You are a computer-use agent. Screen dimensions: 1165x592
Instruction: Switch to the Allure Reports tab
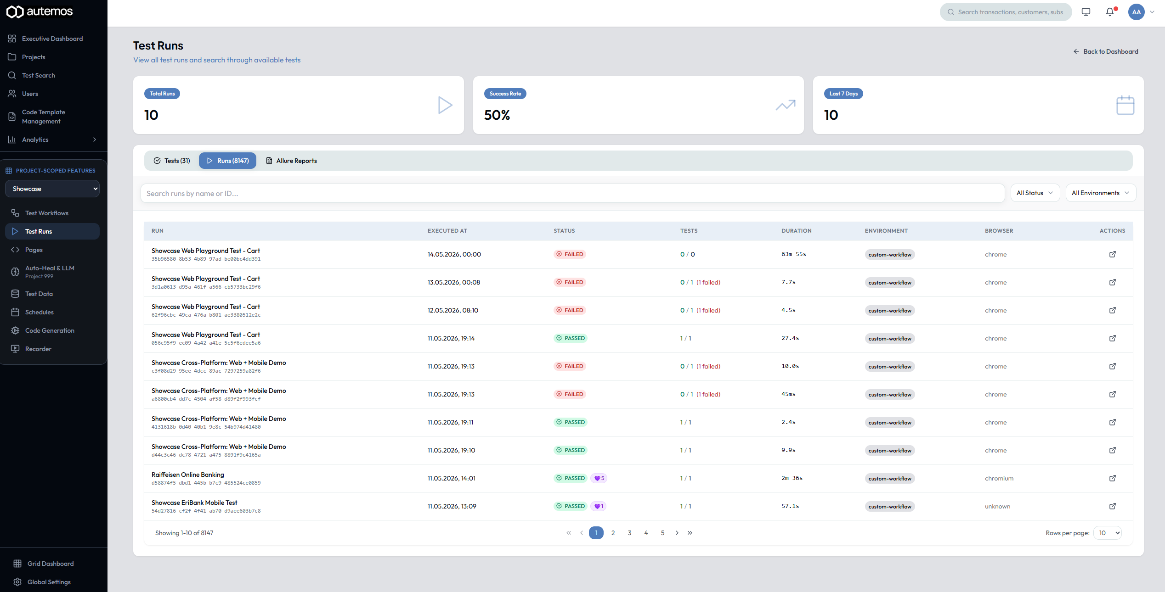pos(292,161)
